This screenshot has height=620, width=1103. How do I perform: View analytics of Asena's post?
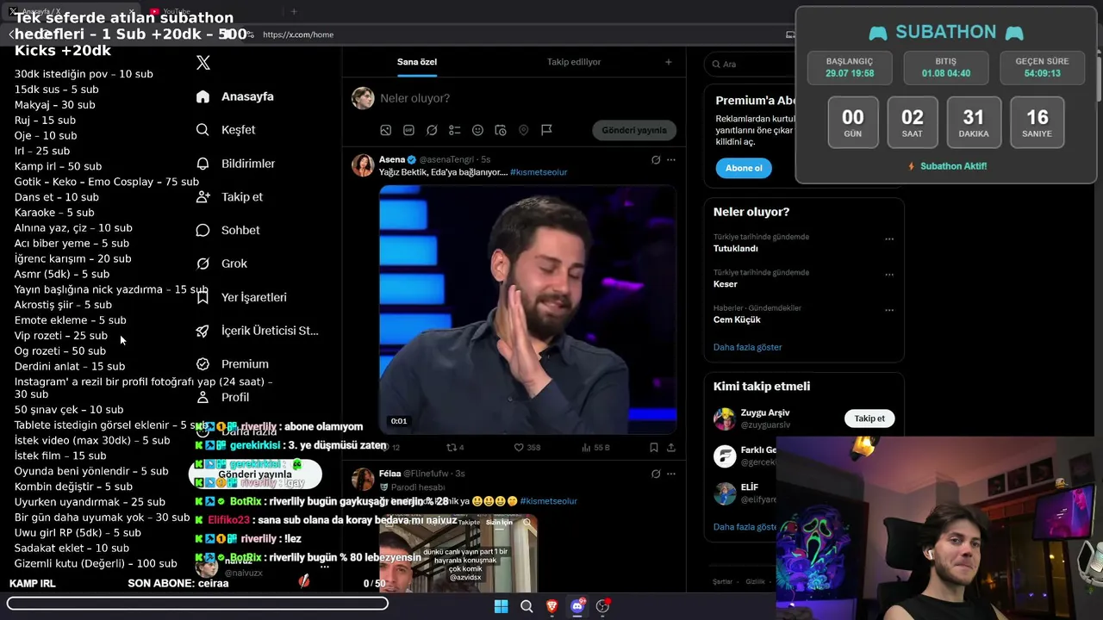[596, 448]
